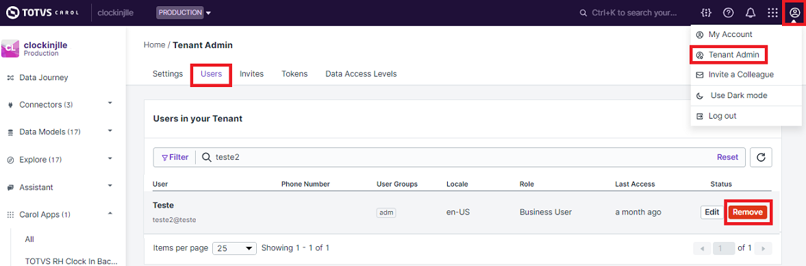Open the apps grid launcher icon
This screenshot has height=266, width=806.
[x=772, y=13]
